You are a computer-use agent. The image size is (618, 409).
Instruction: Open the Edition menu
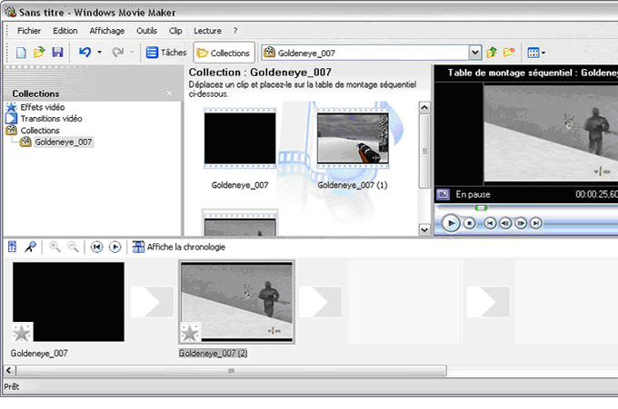[65, 31]
